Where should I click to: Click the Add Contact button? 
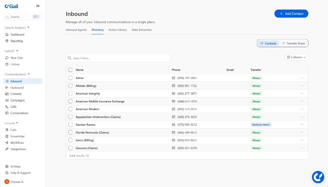pos(291,13)
